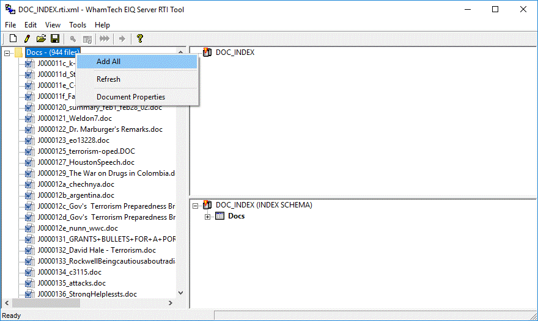This screenshot has height=321, width=538.
Task: Click the horizontal scroll left arrow
Action: pyautogui.click(x=7, y=303)
